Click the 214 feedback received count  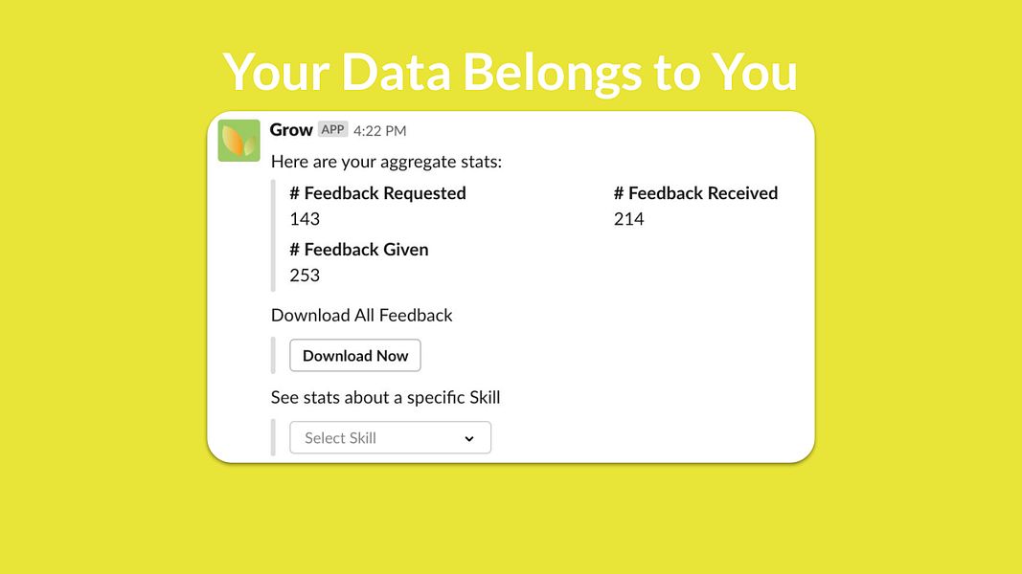click(629, 219)
